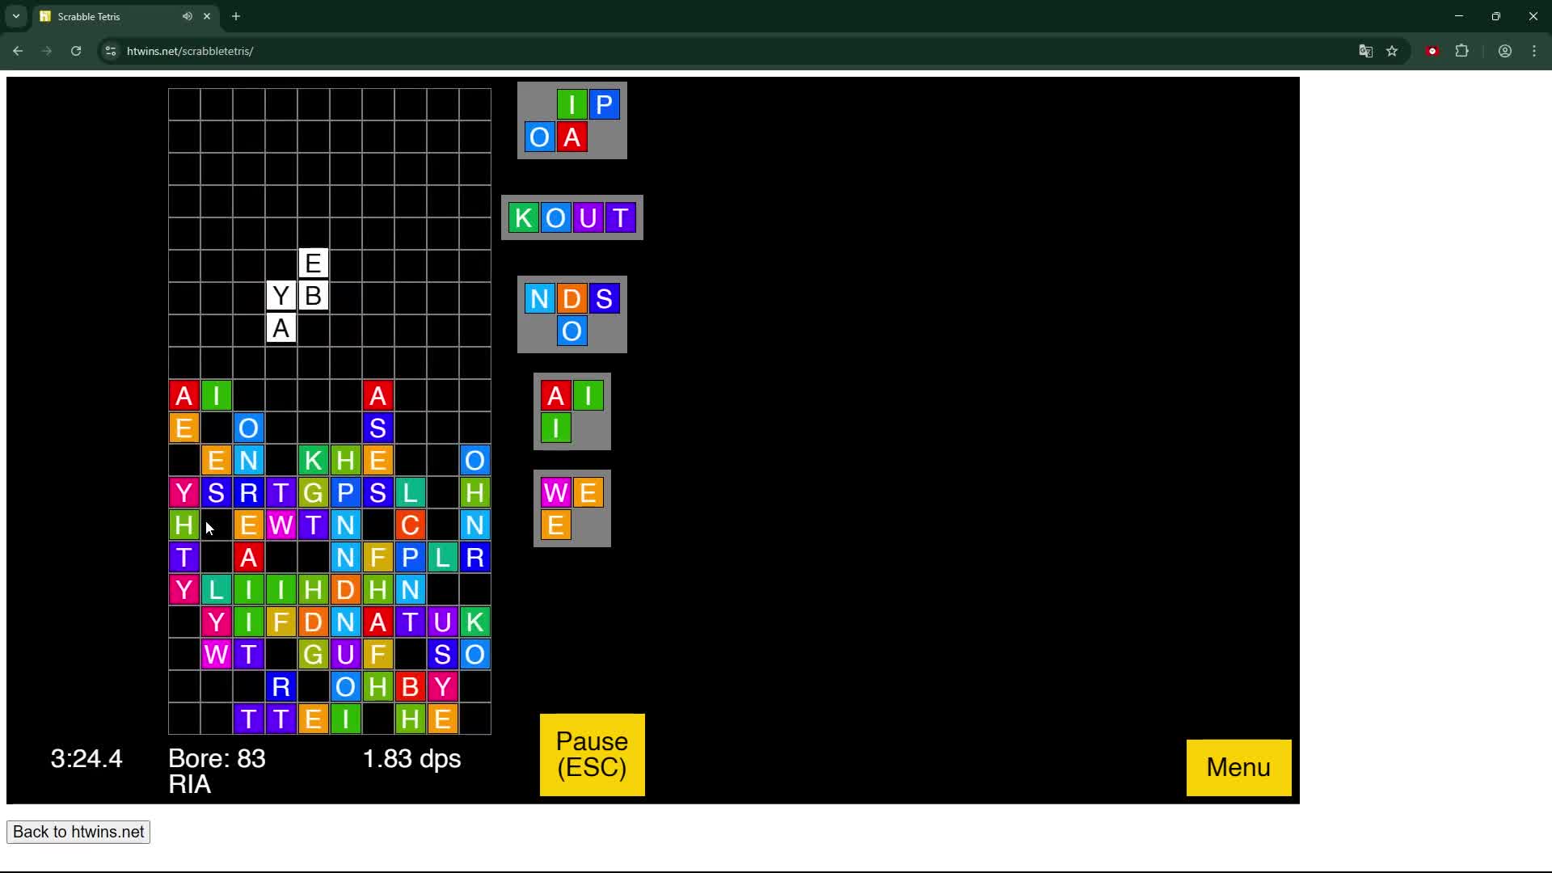Pause the game with the Pause (ESC) button
The height and width of the screenshot is (873, 1552).
pyautogui.click(x=591, y=754)
